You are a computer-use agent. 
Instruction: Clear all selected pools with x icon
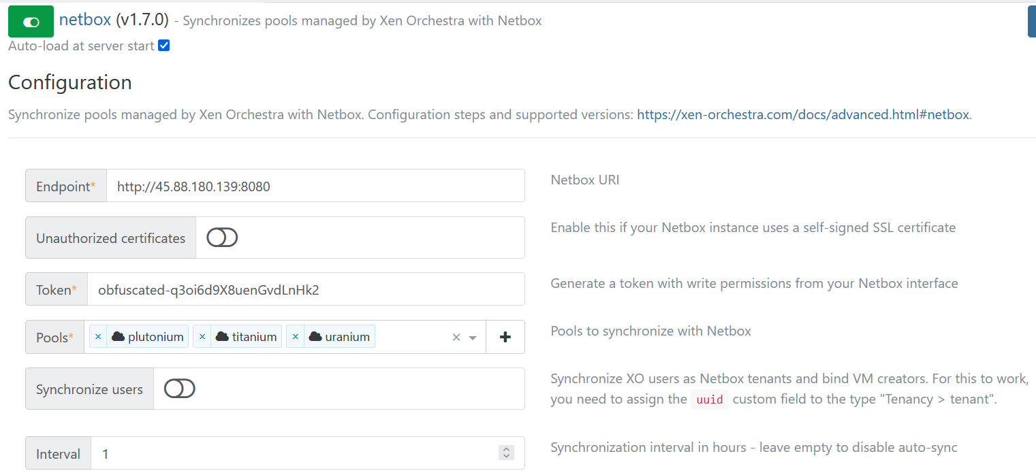456,338
